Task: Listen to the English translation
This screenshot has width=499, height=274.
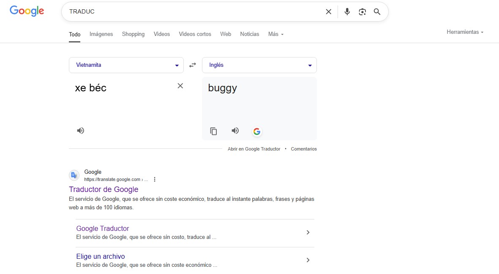Action: point(235,130)
